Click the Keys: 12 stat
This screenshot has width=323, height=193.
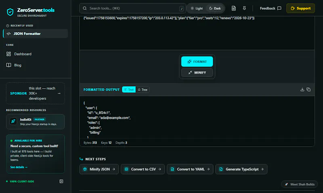[106, 143]
